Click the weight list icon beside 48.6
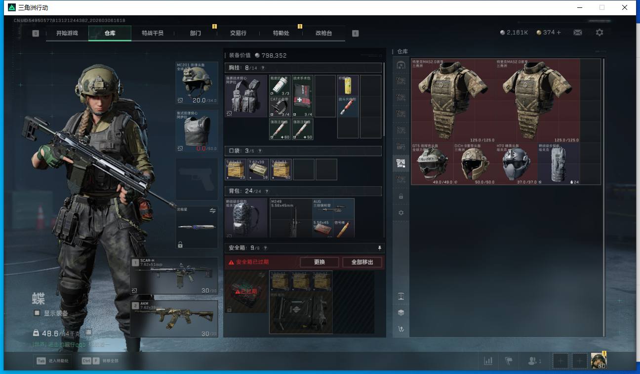The height and width of the screenshot is (374, 640). pos(88,333)
